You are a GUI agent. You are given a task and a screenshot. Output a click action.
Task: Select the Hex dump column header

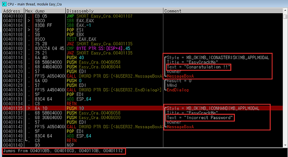tap(45, 11)
